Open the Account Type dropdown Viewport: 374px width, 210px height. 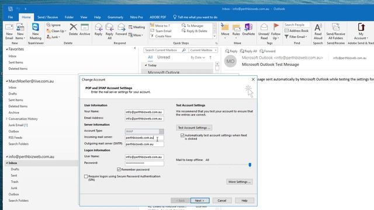point(161,131)
